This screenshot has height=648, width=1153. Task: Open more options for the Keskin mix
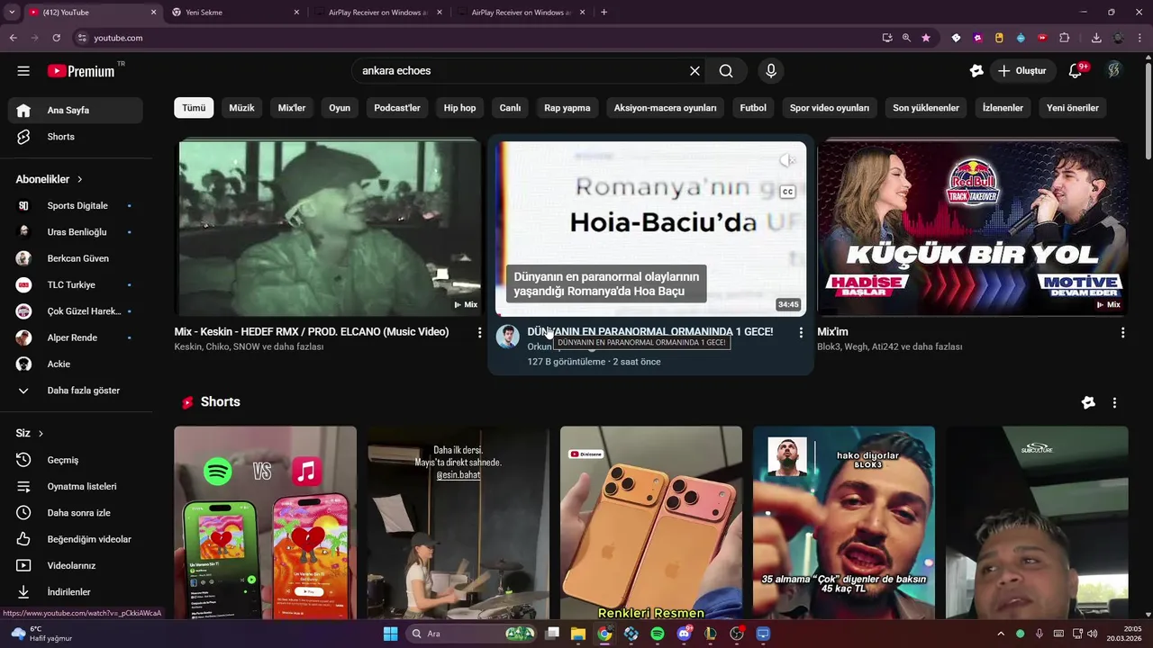click(x=479, y=332)
